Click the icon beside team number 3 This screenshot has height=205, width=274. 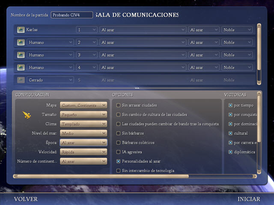tap(21, 55)
